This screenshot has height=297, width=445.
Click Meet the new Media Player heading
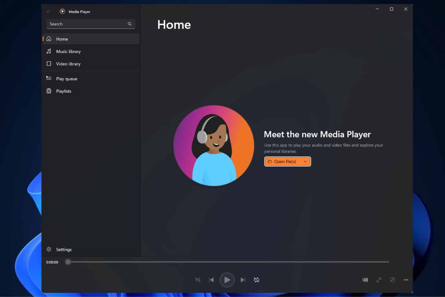(317, 134)
